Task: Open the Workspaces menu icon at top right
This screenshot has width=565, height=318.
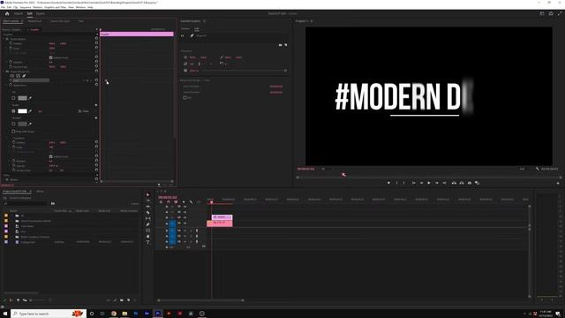Action: coord(542,14)
